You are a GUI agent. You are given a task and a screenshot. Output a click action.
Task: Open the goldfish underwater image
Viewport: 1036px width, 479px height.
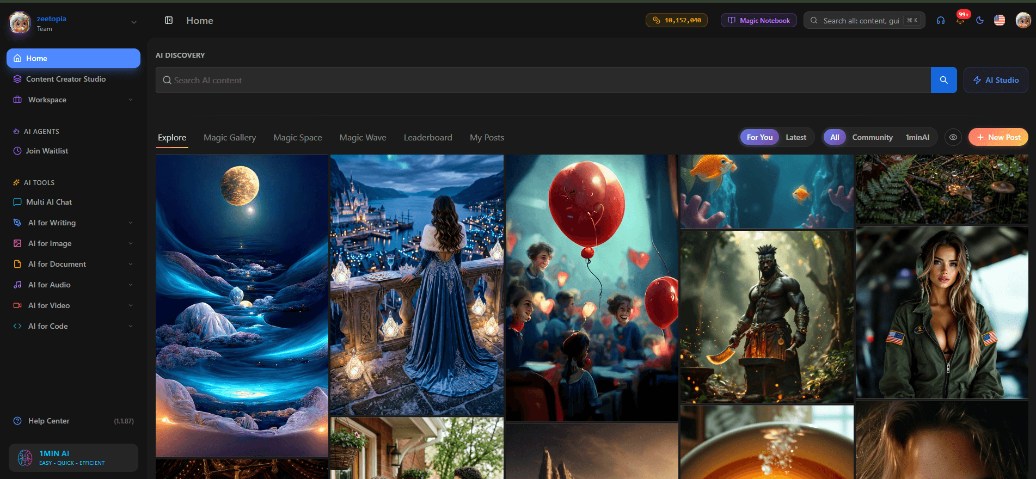[767, 191]
